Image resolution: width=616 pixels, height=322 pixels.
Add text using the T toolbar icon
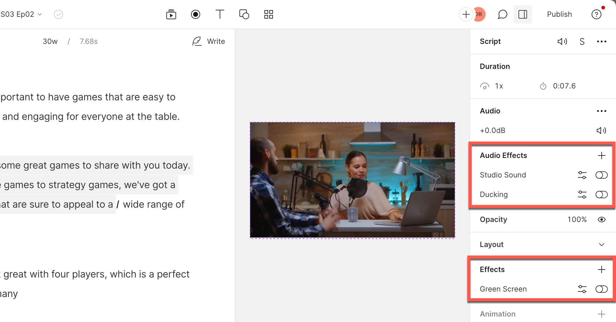click(220, 14)
